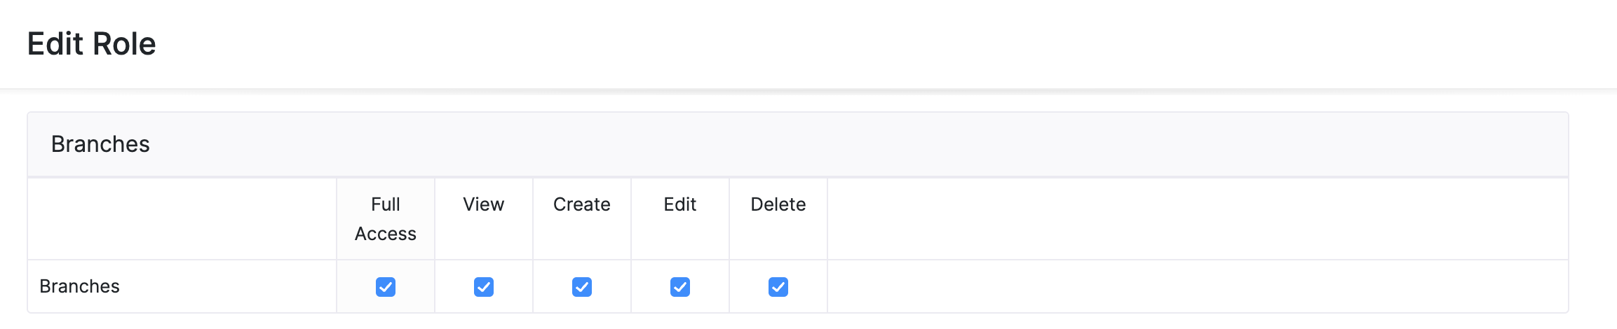The height and width of the screenshot is (329, 1617).
Task: Uncheck Full Access for Branches
Action: tap(386, 287)
